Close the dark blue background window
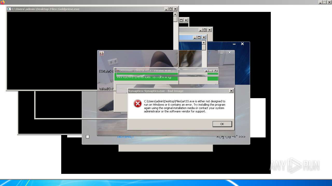The image size is (332, 186). pyautogui.click(x=242, y=44)
